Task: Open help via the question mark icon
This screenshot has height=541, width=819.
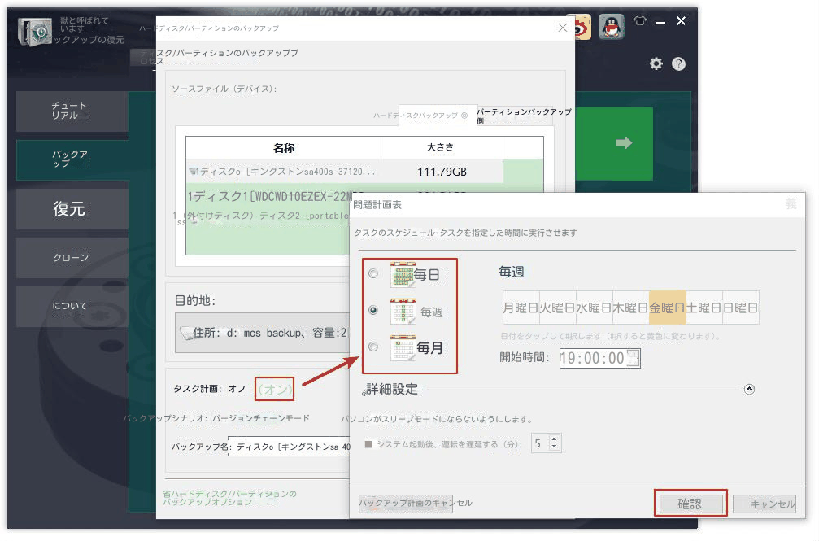Action: coord(678,64)
